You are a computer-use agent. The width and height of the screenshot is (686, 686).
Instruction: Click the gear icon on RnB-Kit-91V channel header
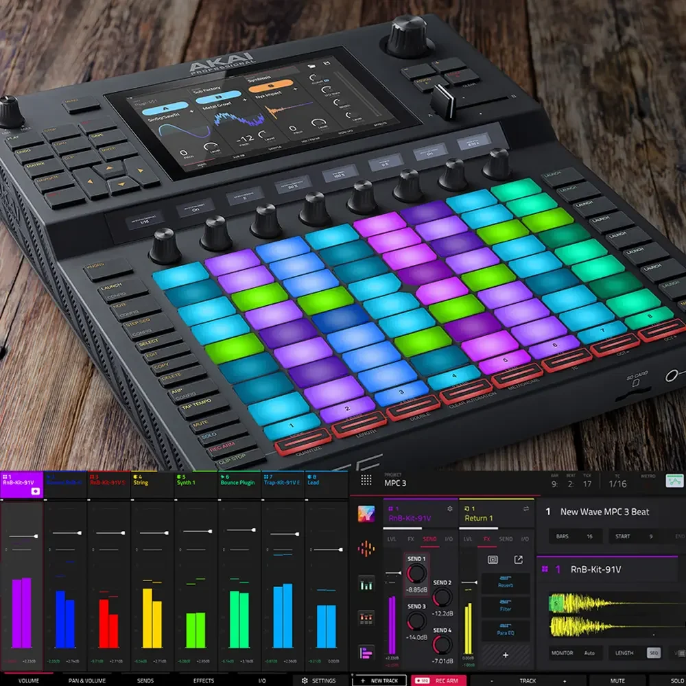click(x=450, y=508)
